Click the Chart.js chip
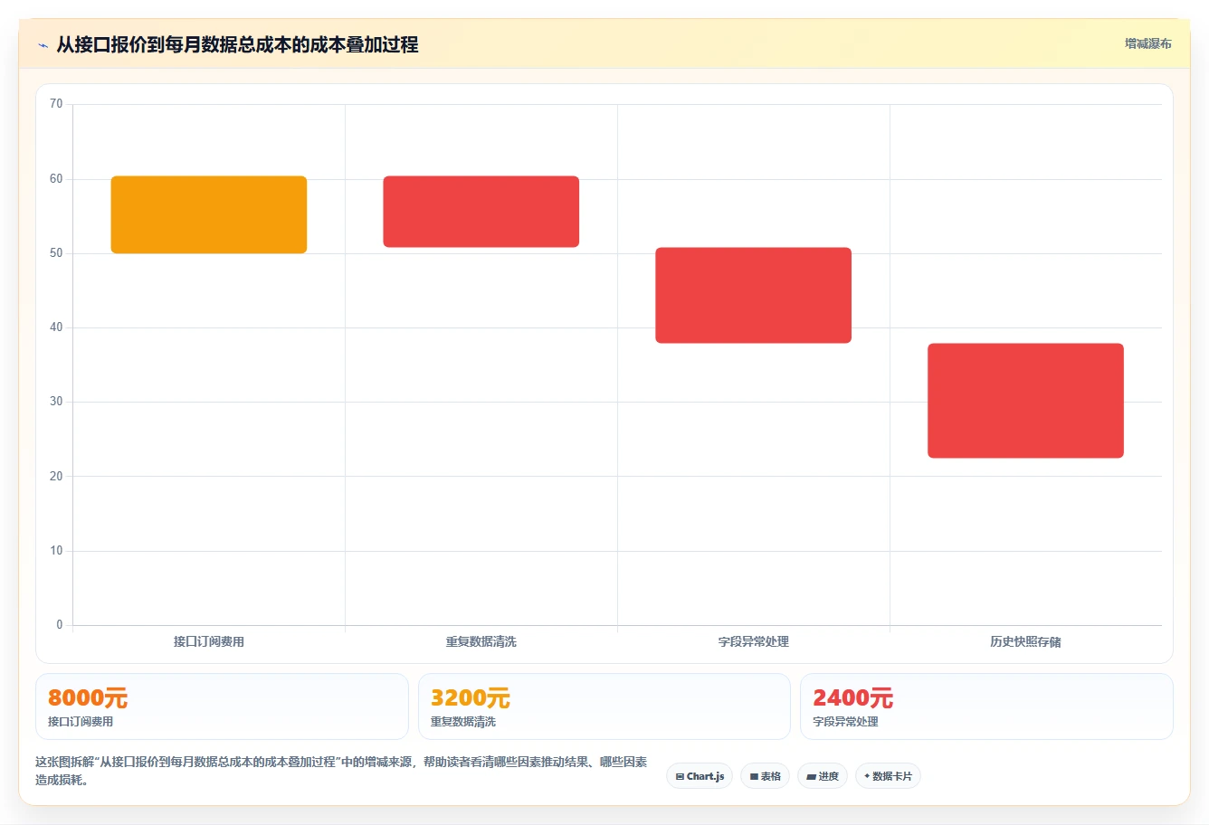 click(x=700, y=776)
